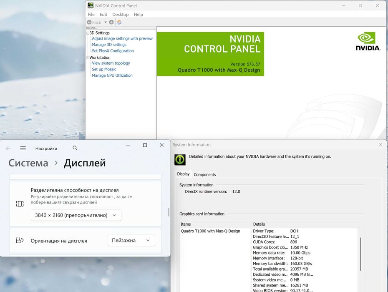
Task: Open Manage 3D settings
Action: click(x=109, y=45)
